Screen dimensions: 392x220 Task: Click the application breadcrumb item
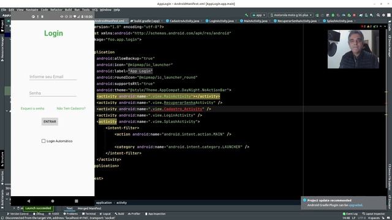[x=104, y=203]
